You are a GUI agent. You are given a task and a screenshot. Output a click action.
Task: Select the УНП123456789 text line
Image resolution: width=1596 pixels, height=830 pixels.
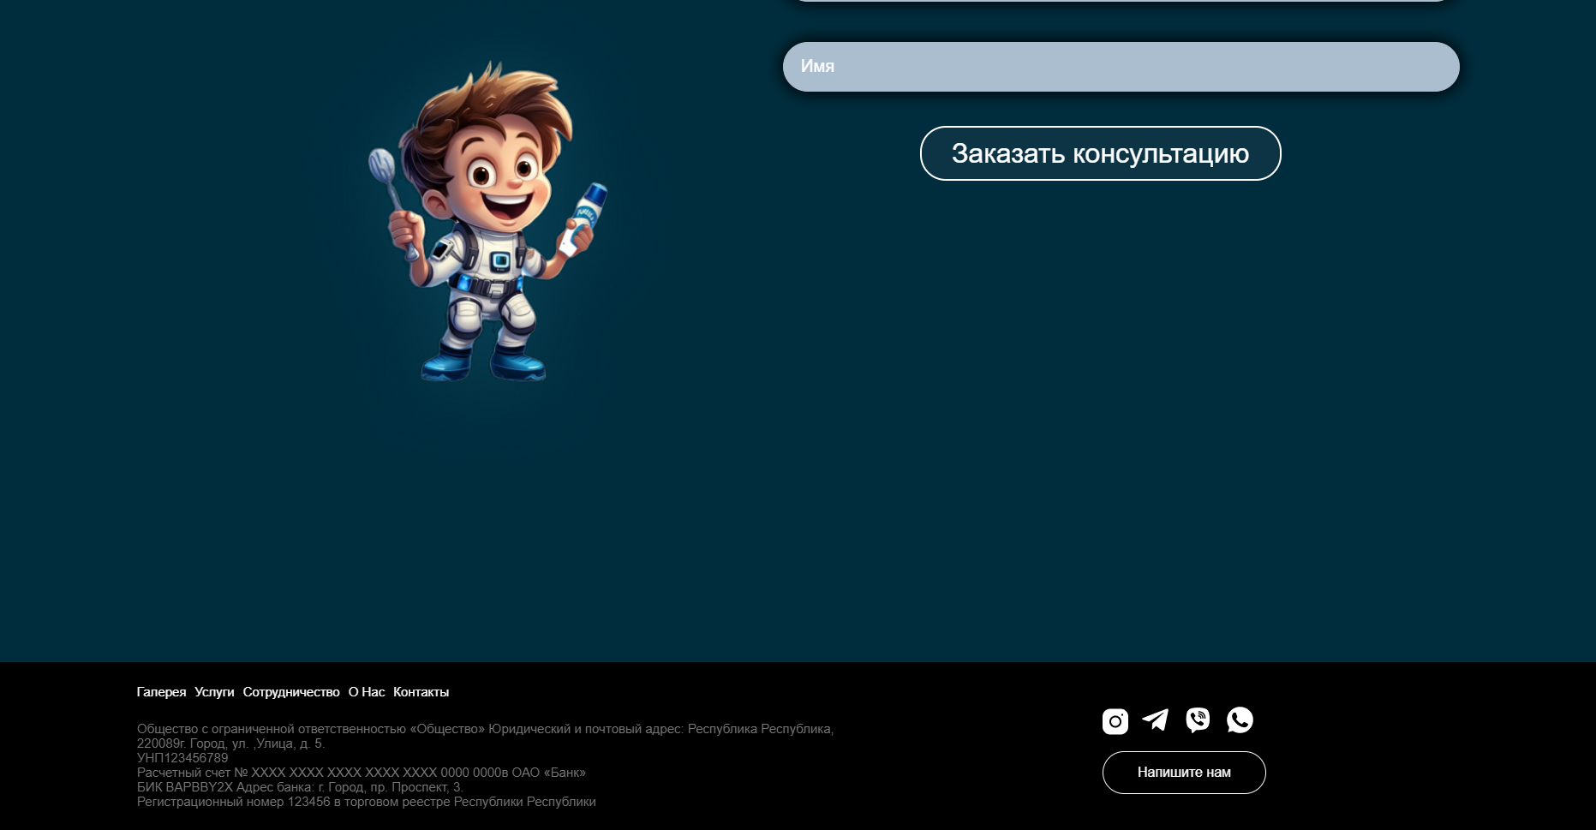[x=182, y=758]
